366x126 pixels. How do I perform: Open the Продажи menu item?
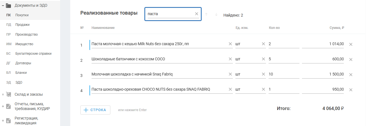22,25
